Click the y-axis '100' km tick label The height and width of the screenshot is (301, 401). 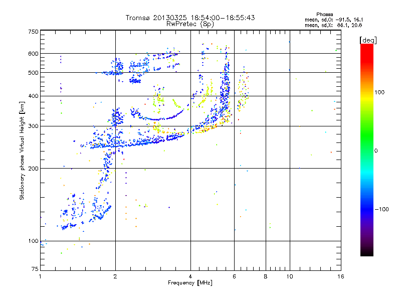33,241
